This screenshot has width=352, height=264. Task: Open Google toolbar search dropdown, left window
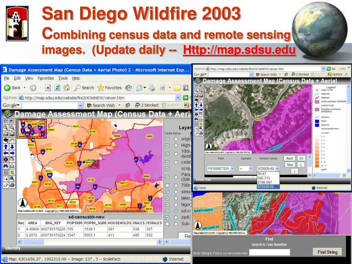(x=80, y=105)
